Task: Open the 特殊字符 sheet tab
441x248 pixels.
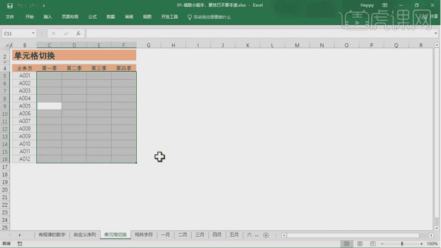Action: click(x=144, y=235)
